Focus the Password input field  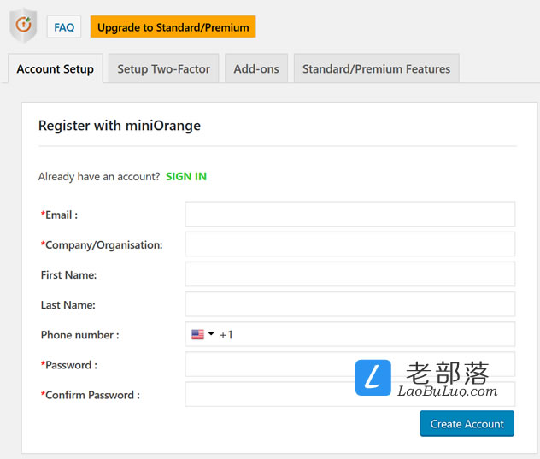point(350,364)
